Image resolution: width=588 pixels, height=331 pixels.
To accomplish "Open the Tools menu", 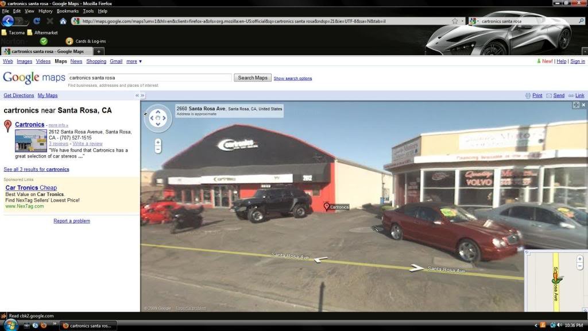I will (88, 11).
